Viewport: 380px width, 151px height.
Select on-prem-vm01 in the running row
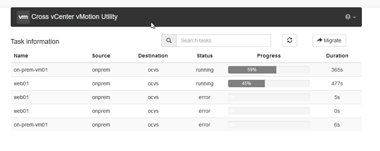[x=31, y=70]
